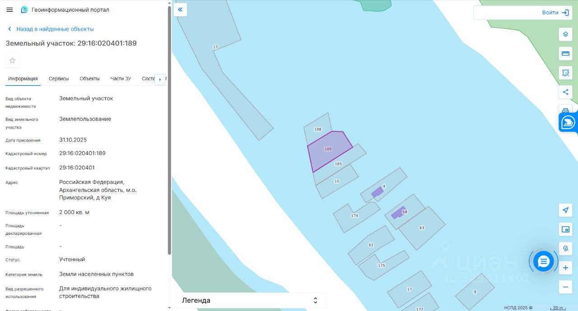Open the Части ЗУ tab

[121, 78]
